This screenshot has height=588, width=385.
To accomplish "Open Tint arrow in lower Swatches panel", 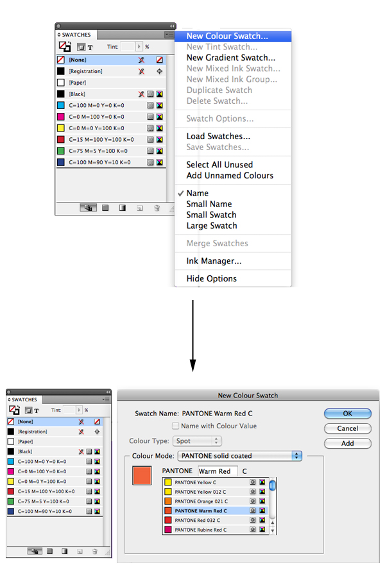I will (x=79, y=410).
